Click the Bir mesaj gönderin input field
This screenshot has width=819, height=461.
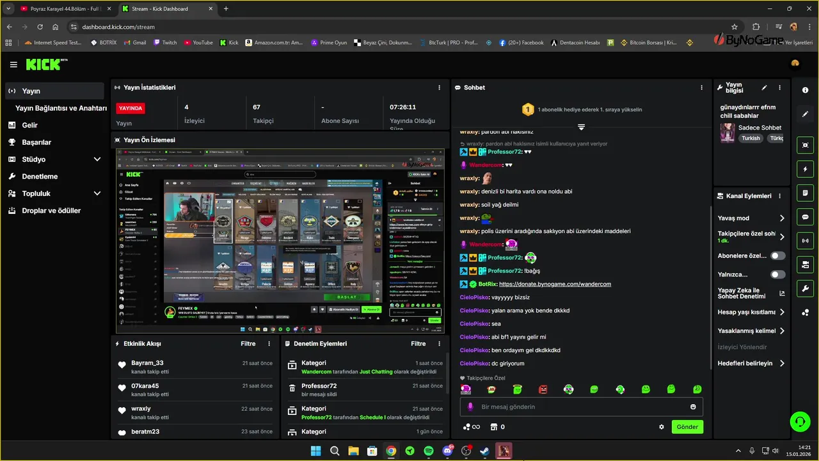tap(581, 407)
